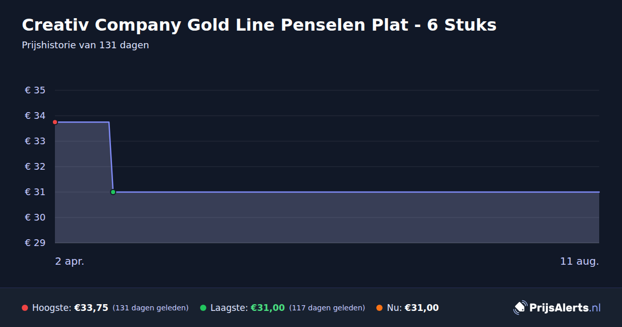Click the green dot beside Laagste

[x=203, y=308]
